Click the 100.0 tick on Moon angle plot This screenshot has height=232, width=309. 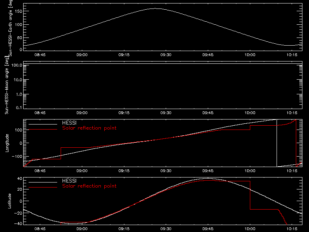(x=17, y=65)
